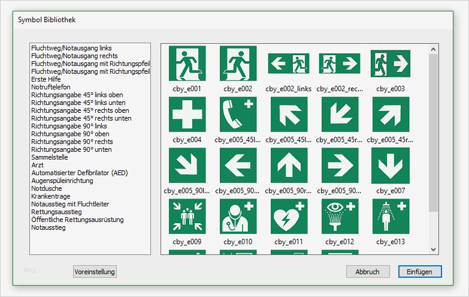Viewport: 469px width, 297px height.
Task: Select the cby_e002 emergency exit right symbol
Action: click(x=238, y=64)
